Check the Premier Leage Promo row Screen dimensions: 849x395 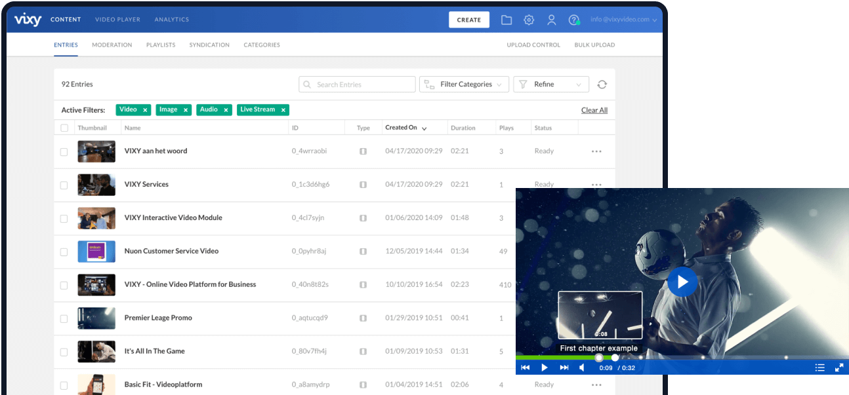tap(64, 319)
